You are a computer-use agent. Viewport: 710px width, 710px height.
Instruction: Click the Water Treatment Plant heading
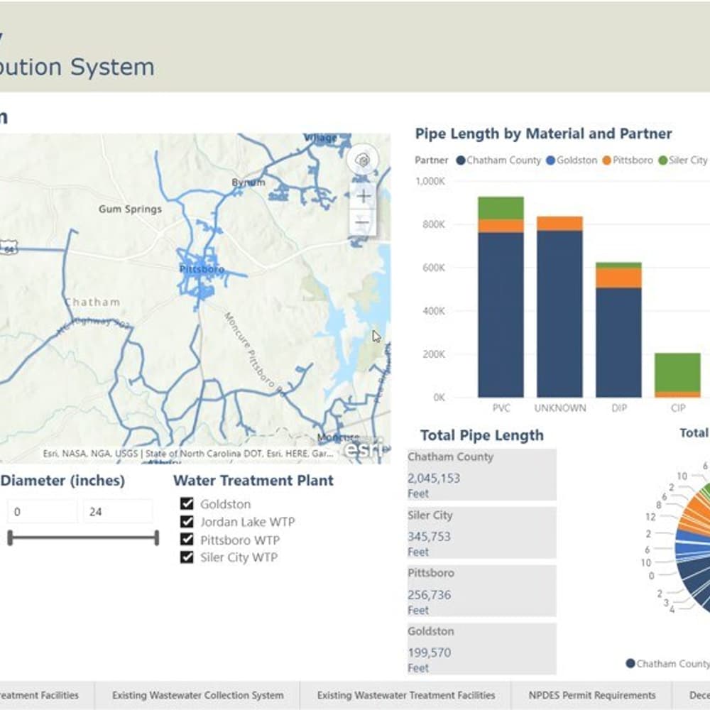[x=253, y=481]
